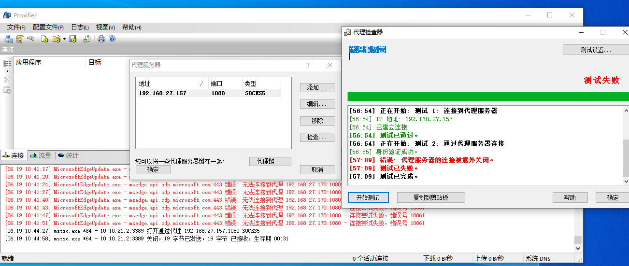Click Proxifier app icon in title bar
The width and height of the screenshot is (629, 266).
point(7,15)
